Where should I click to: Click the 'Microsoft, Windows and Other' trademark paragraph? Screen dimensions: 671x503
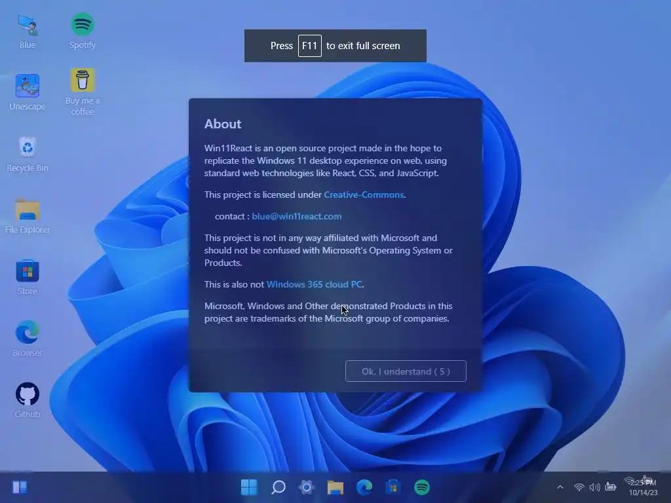pos(328,312)
